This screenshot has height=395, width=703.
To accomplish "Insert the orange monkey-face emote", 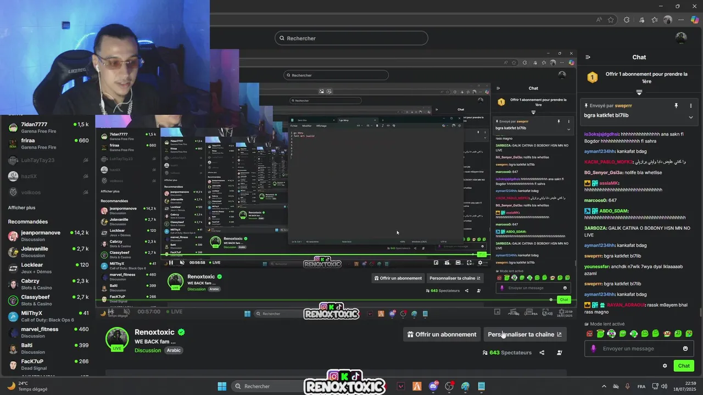I will (x=667, y=334).
